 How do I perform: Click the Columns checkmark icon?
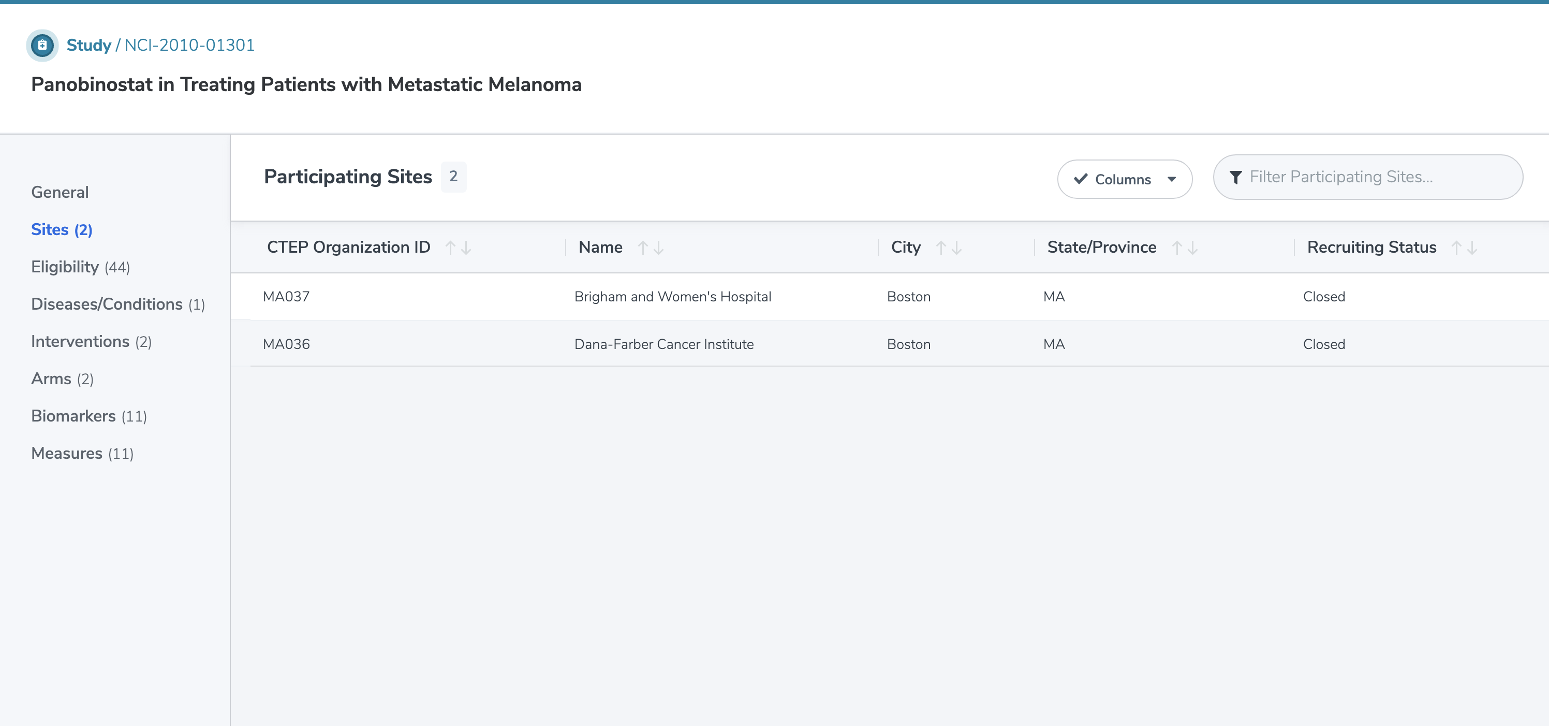(x=1081, y=179)
